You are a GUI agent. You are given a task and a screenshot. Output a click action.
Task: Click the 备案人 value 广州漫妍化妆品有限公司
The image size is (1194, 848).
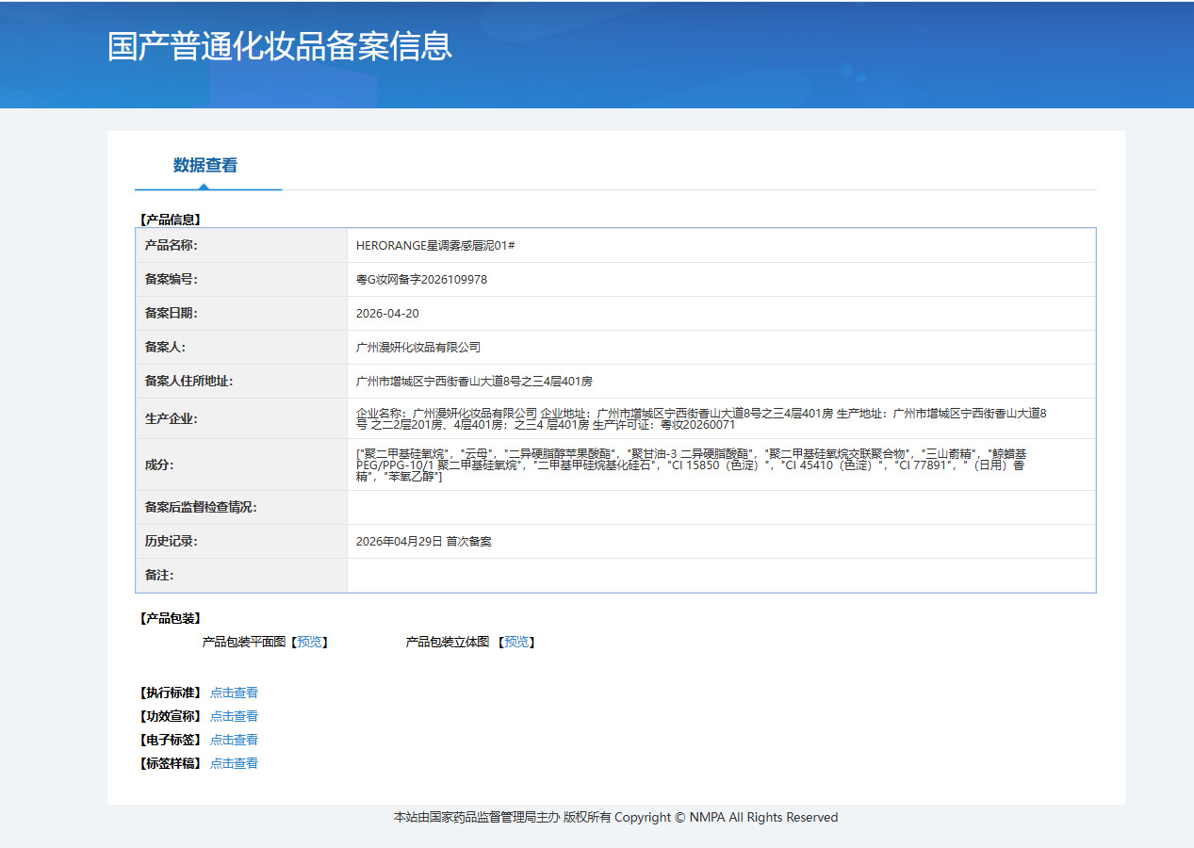[418, 348]
